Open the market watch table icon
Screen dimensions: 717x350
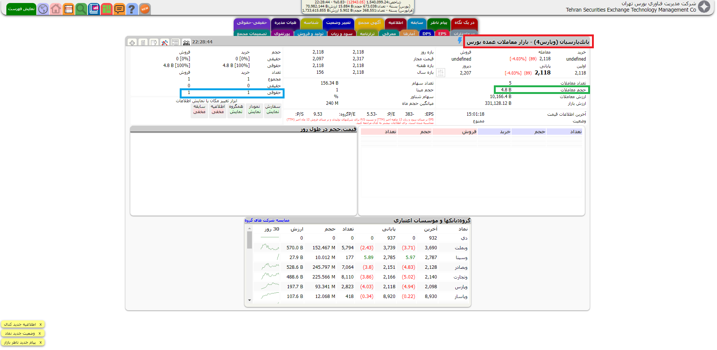[x=69, y=9]
